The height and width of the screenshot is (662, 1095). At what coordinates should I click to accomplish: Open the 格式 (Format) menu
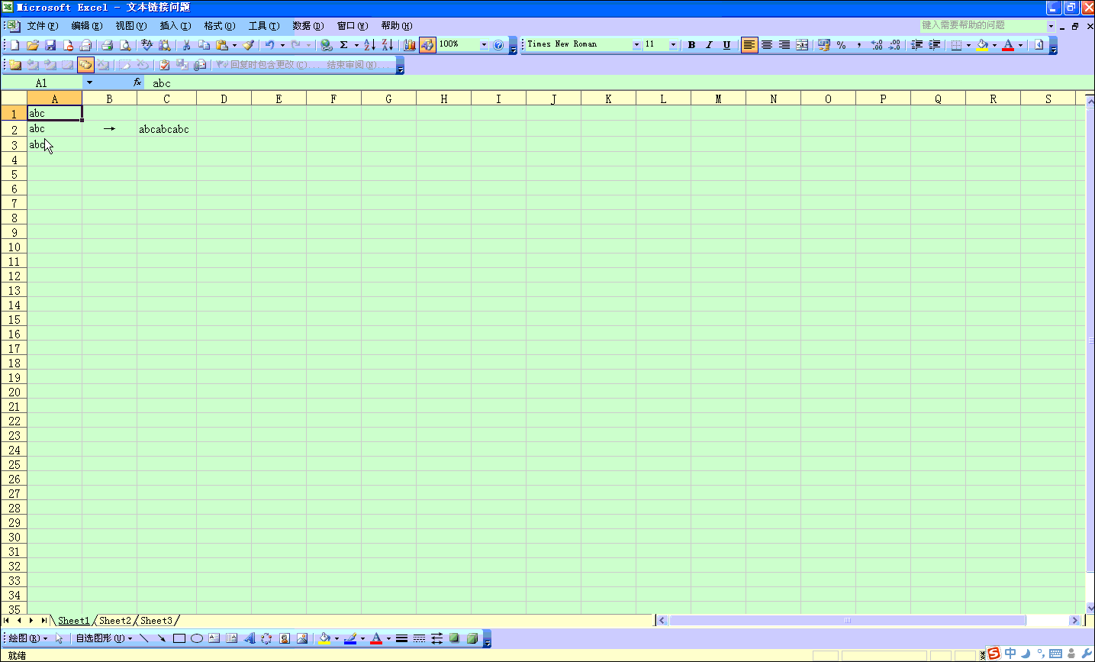219,26
